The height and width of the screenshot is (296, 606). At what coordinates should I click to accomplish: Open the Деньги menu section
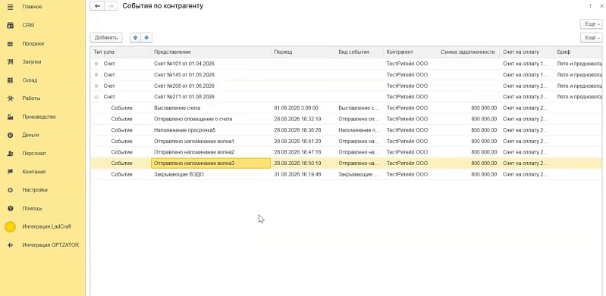pos(30,135)
